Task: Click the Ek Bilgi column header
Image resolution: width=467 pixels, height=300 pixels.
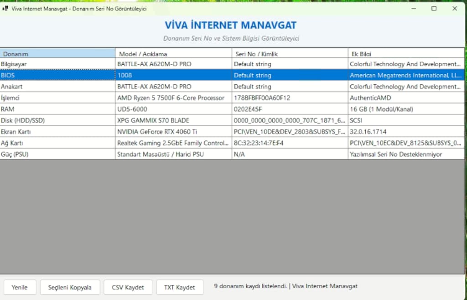Action: 406,53
